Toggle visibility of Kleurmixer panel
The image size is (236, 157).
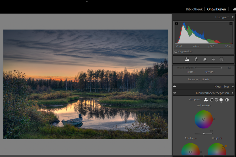175,86
